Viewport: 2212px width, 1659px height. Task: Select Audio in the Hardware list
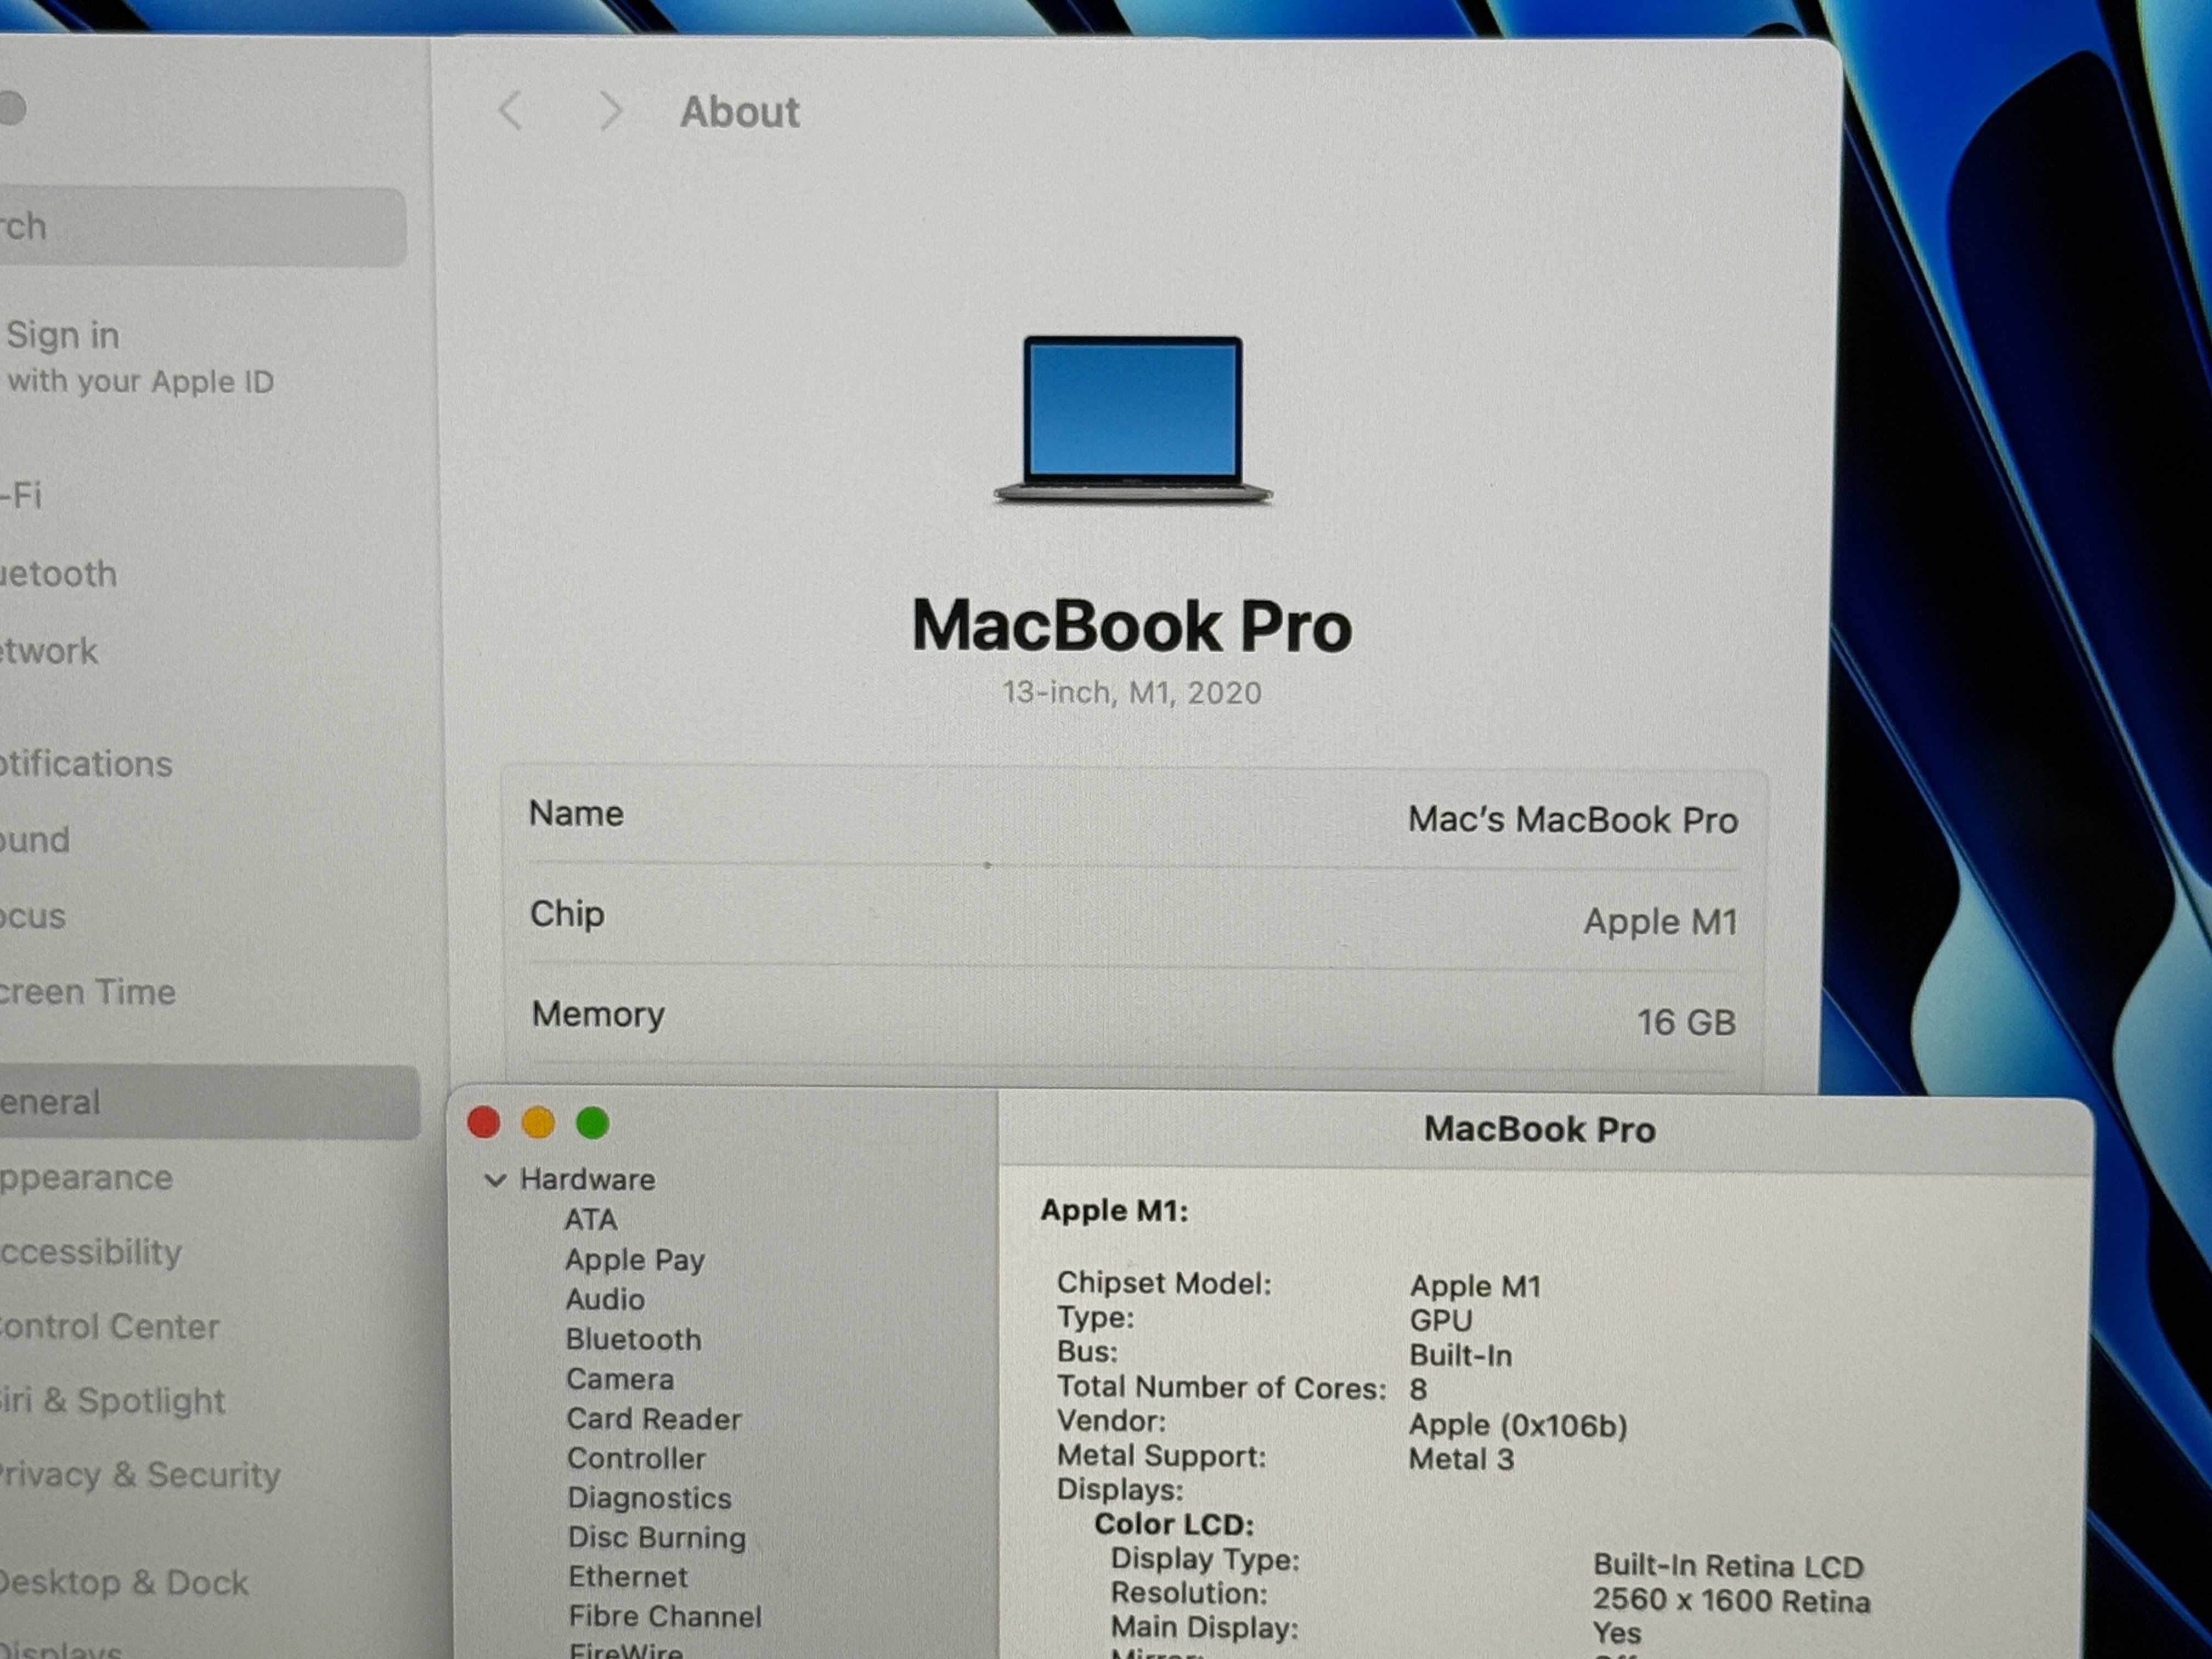tap(605, 1299)
